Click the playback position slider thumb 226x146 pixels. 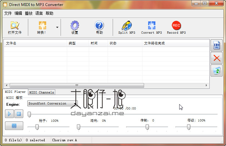29,114
